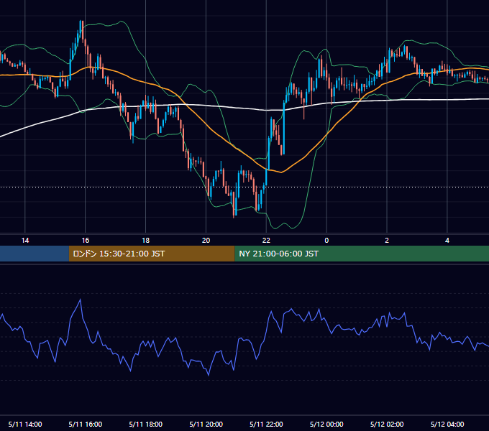
Task: Click the 5/11 16:00 time label
Action: click(85, 424)
